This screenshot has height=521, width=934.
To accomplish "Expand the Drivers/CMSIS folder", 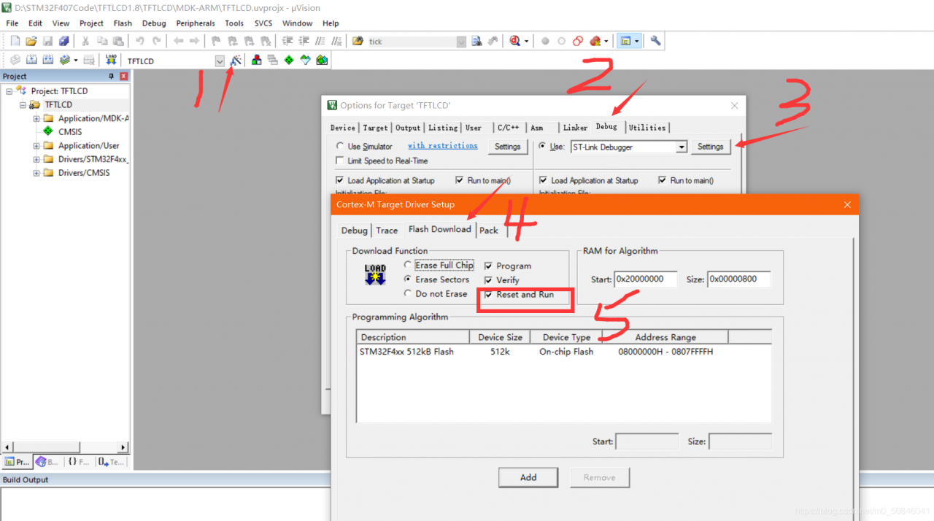I will pos(36,173).
